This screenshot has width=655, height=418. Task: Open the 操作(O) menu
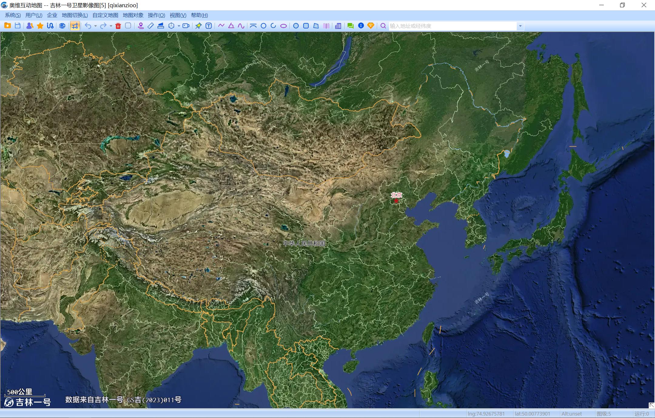coord(156,15)
